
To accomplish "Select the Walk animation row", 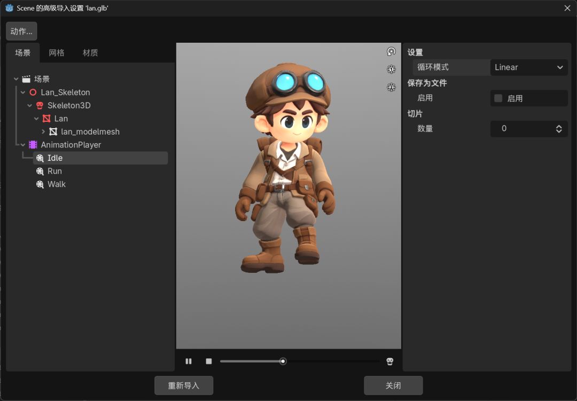I will [100, 184].
